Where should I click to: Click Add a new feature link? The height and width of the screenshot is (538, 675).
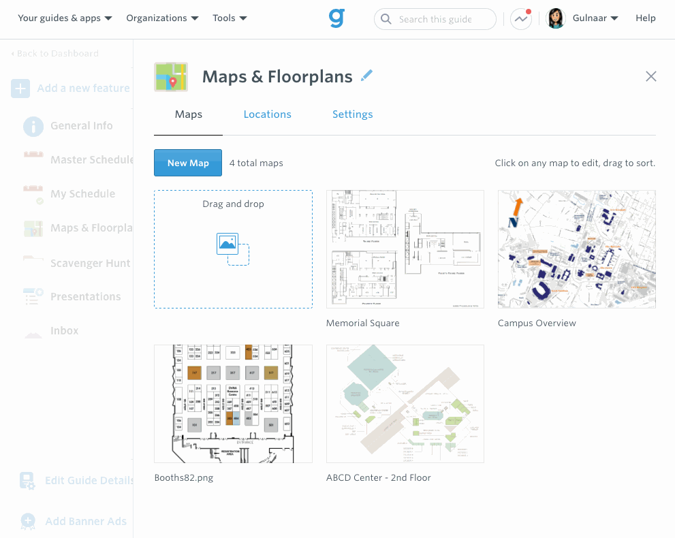pos(84,89)
